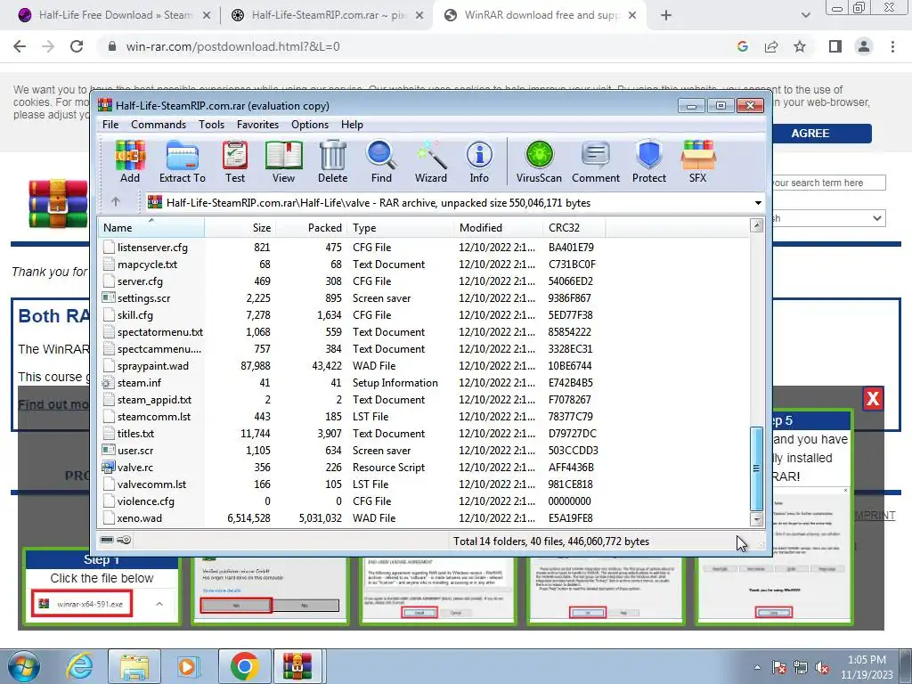Viewport: 912px width, 684px height.
Task: Click the Find out more link
Action: 53,404
